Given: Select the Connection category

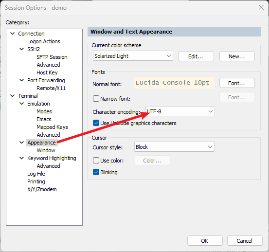Looking at the screenshot, I should point(31,34).
